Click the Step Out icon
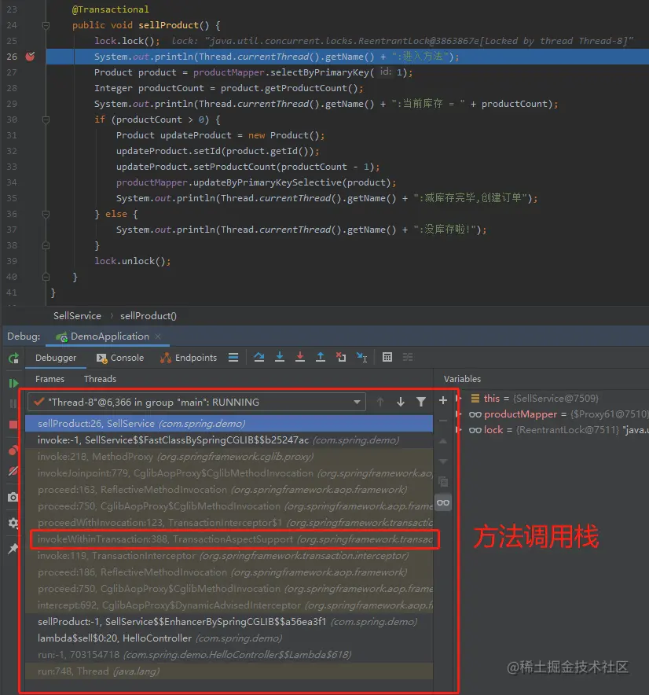 321,357
